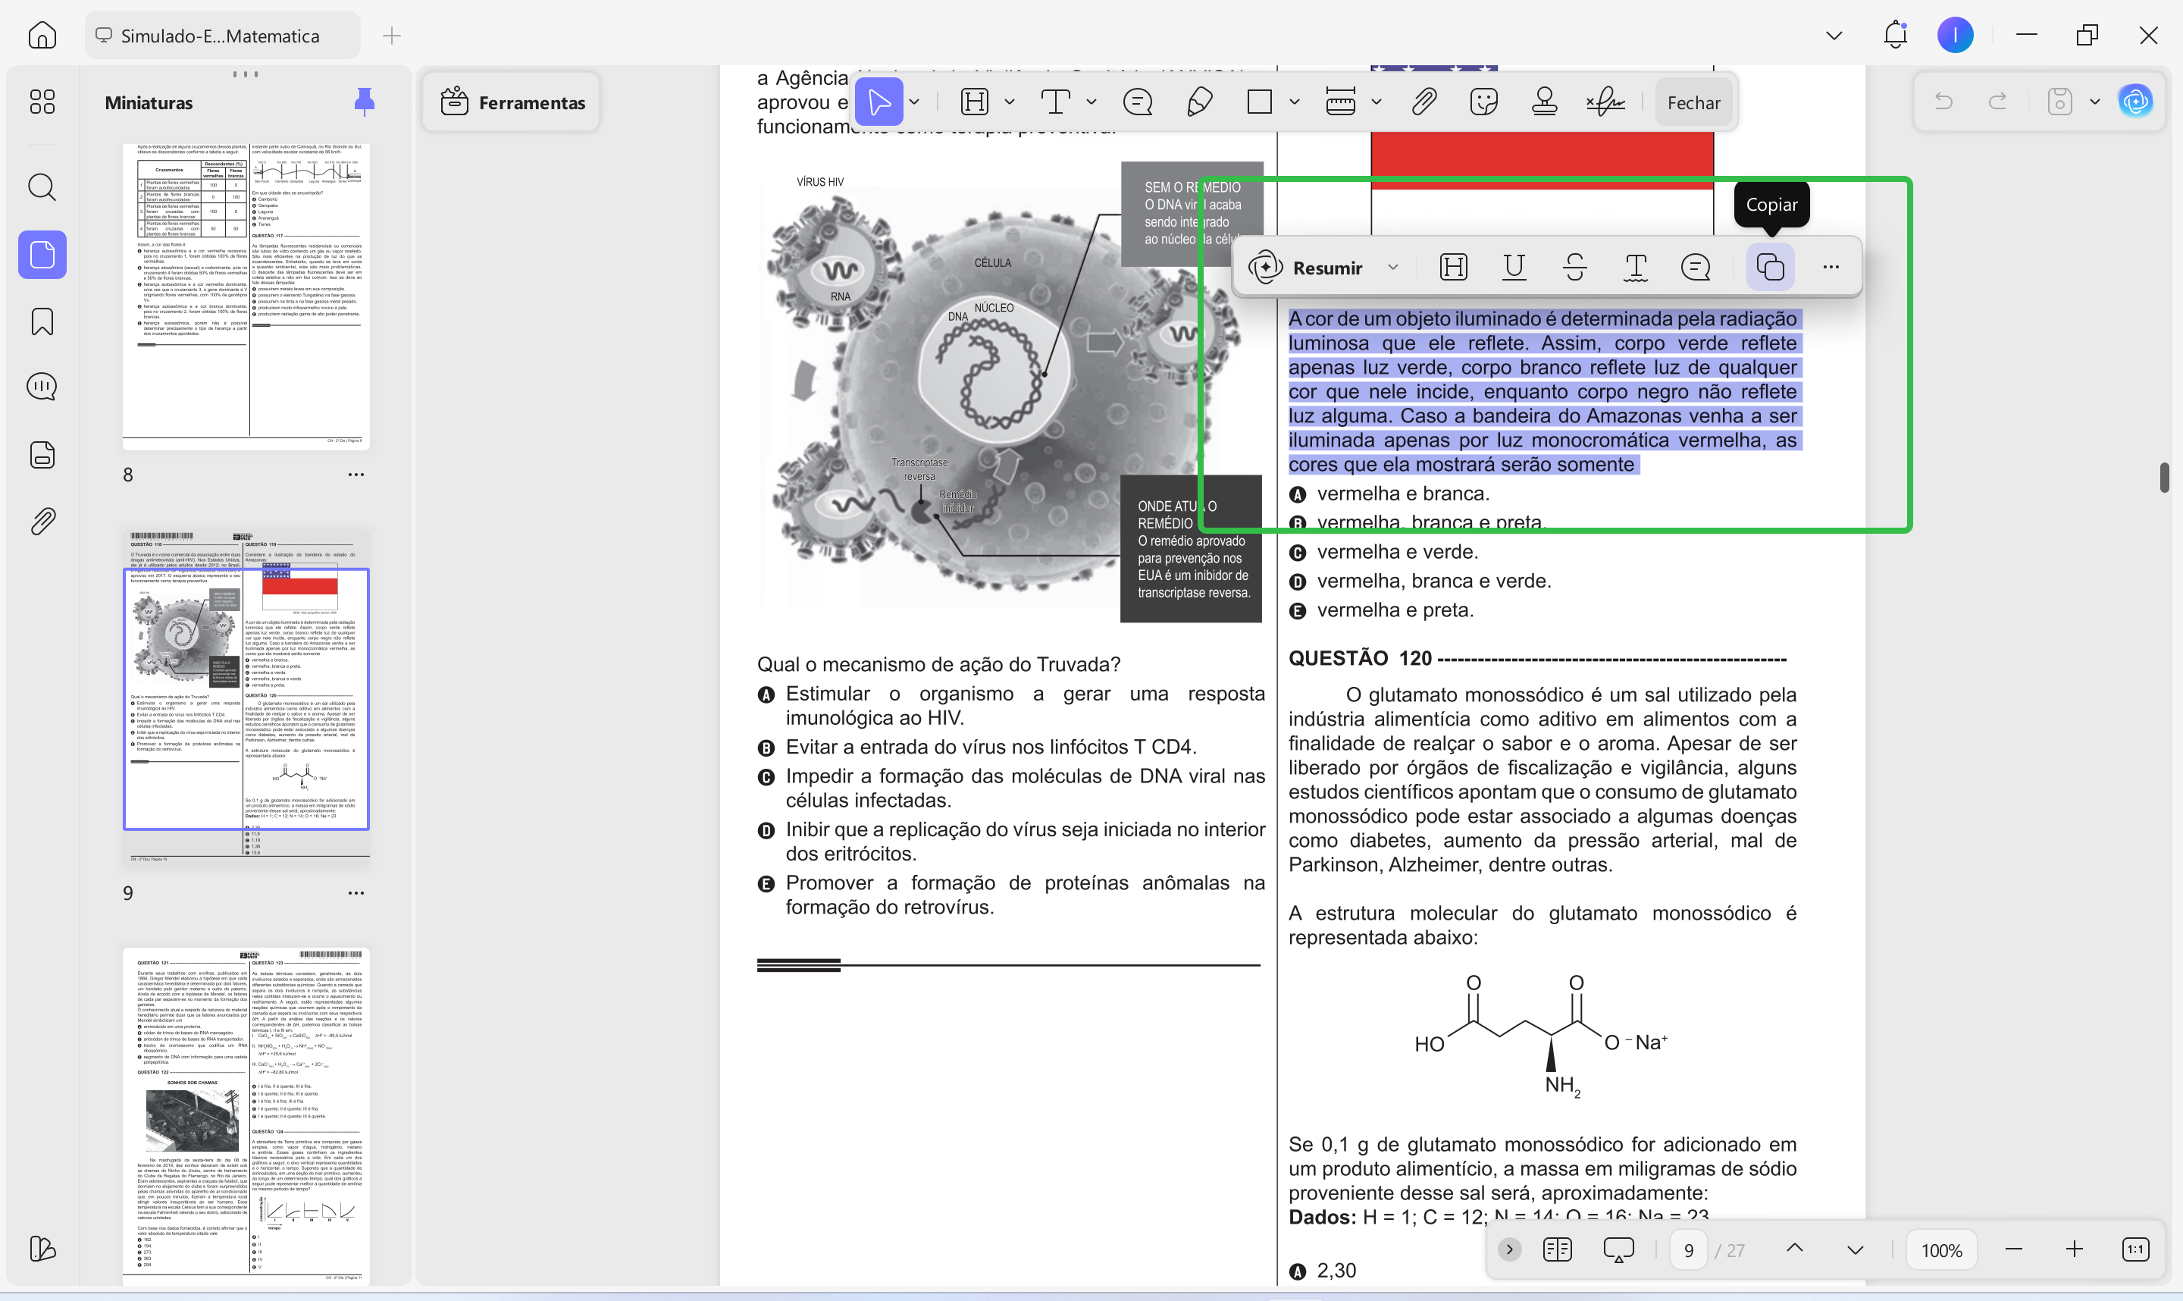The width and height of the screenshot is (2183, 1301).
Task: Click the Resumir AI summarize button
Action: tap(1306, 267)
